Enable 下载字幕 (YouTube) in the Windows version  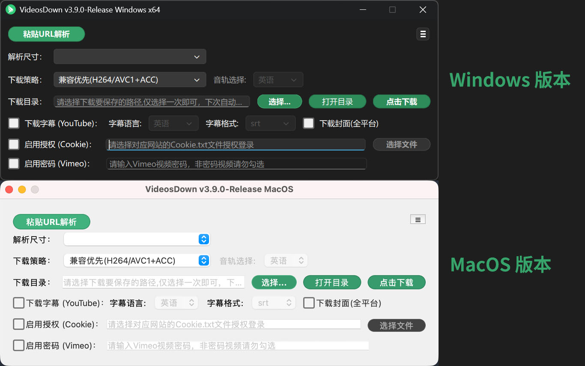pos(14,123)
